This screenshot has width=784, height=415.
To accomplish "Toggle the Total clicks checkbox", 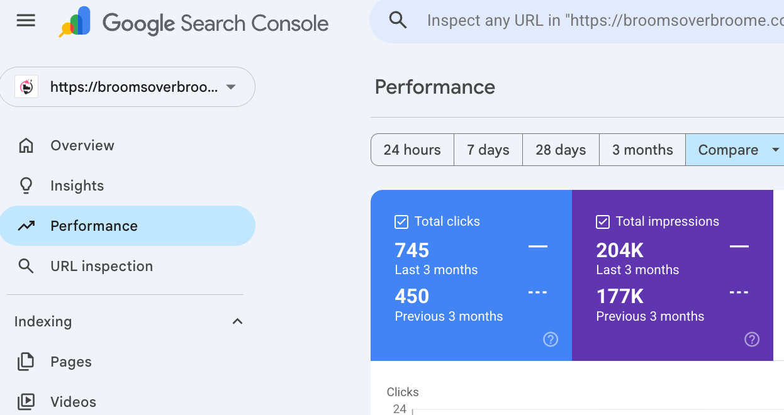I will pyautogui.click(x=401, y=221).
